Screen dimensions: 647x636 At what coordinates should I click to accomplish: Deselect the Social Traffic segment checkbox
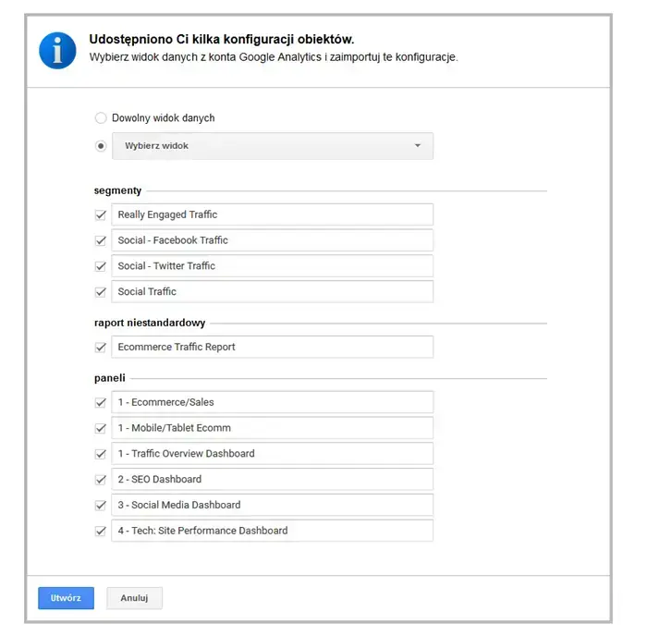pyautogui.click(x=101, y=292)
